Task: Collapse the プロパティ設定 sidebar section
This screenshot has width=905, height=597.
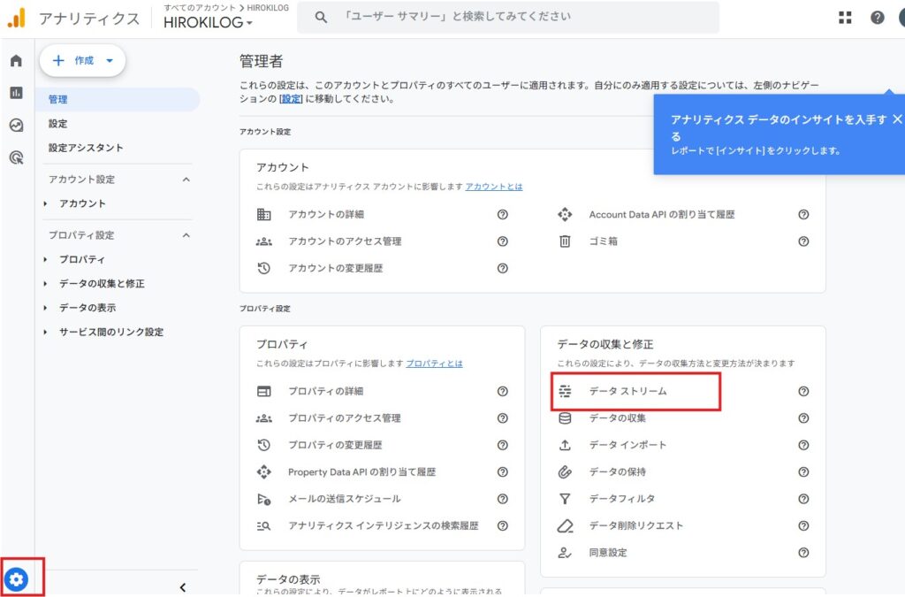Action: 186,235
